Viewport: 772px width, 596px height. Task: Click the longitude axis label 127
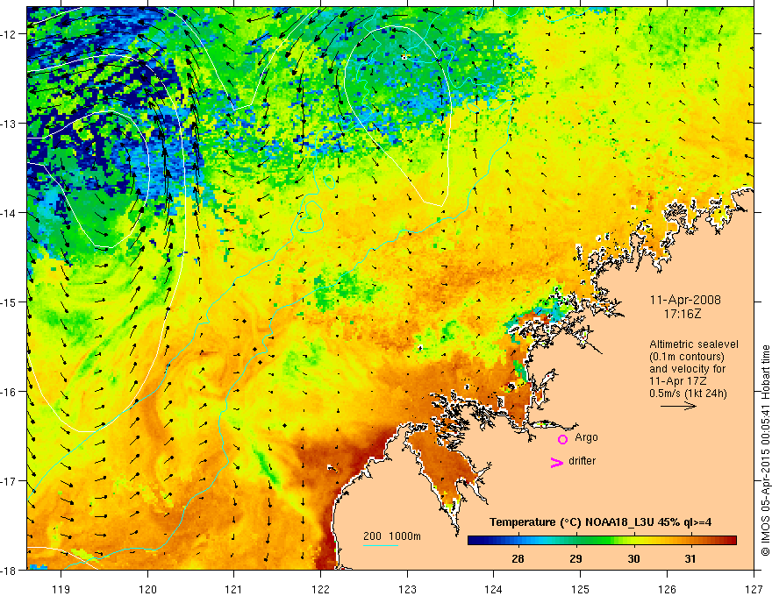(x=754, y=589)
